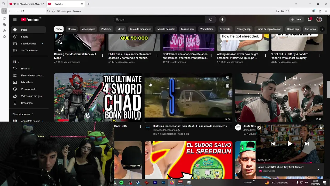Click the Crear button
This screenshot has width=330, height=186.
296,19
